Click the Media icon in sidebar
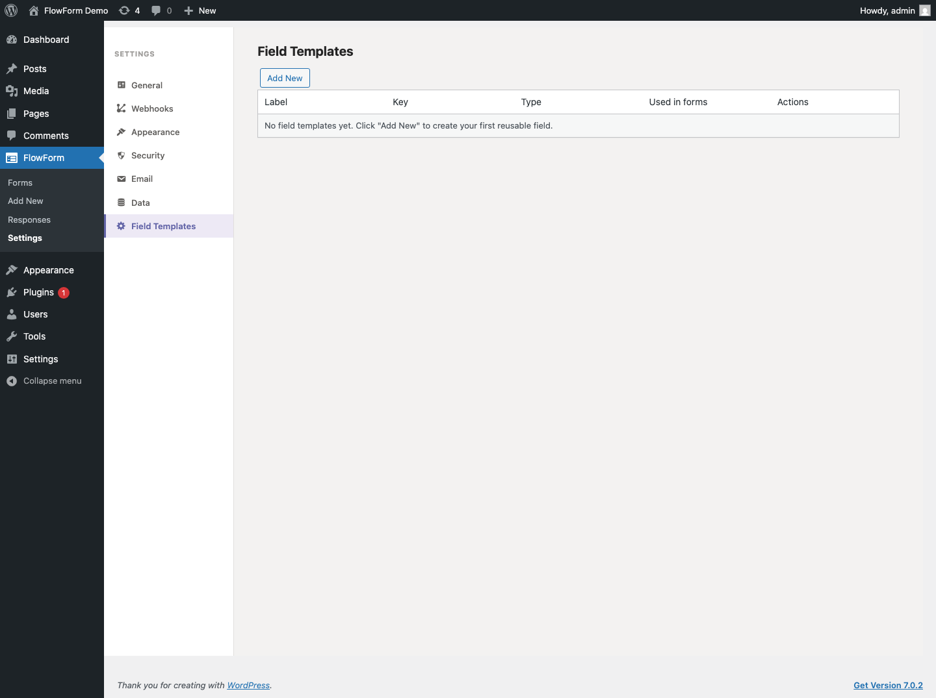Viewport: 936px width, 698px height. pos(12,91)
